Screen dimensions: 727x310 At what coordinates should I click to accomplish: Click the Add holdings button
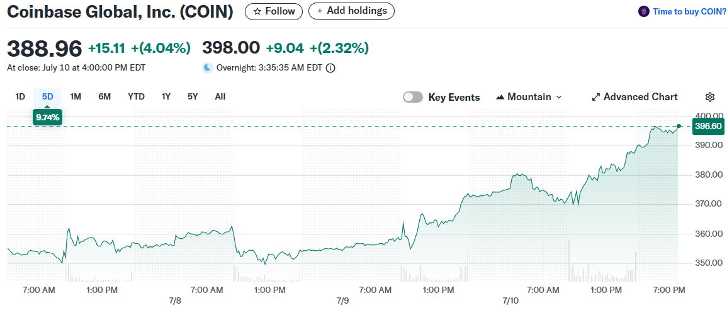click(x=351, y=11)
